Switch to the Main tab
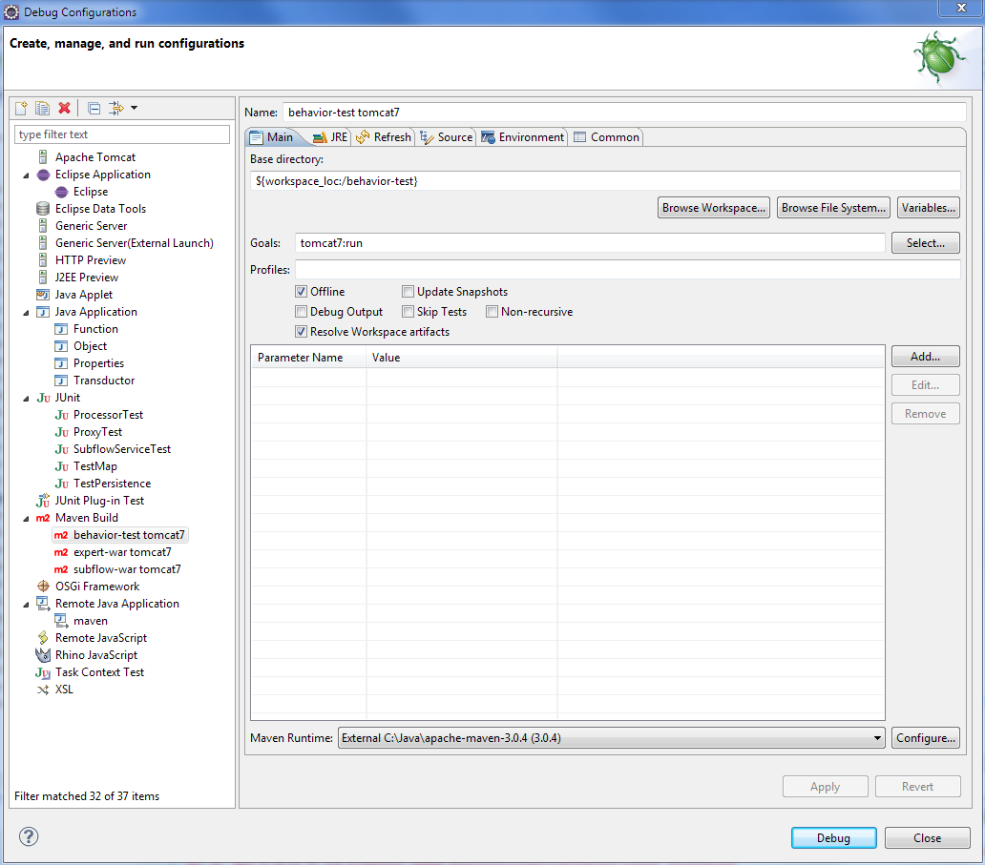This screenshot has width=985, height=865. (272, 136)
